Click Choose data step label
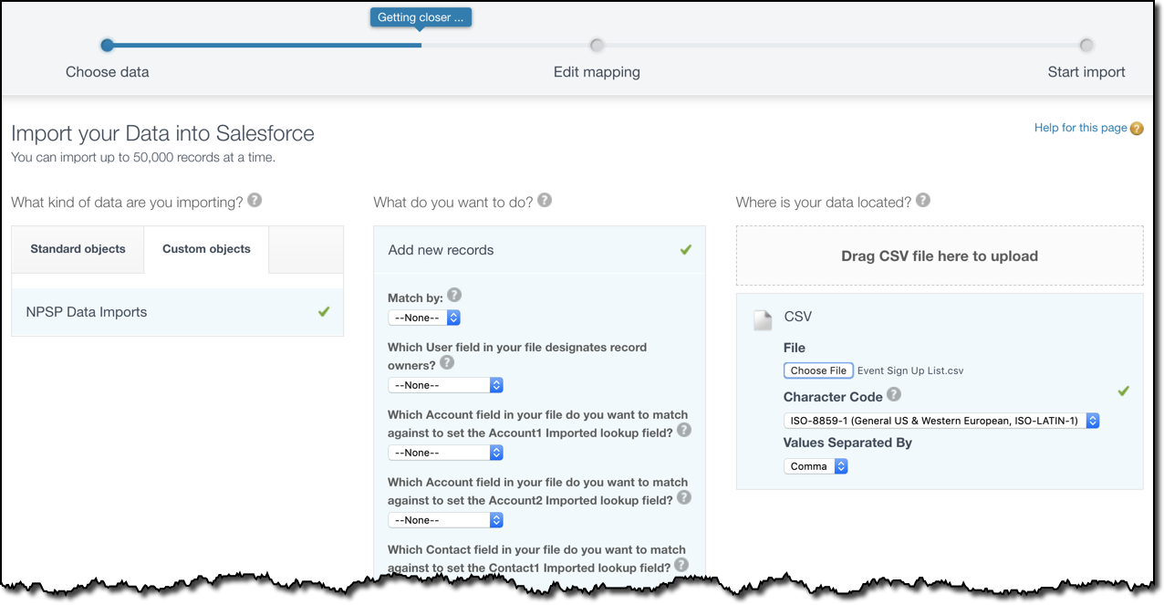 tap(108, 72)
